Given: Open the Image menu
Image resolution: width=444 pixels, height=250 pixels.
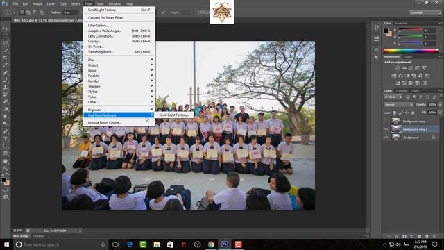Looking at the screenshot, I should (37, 4).
